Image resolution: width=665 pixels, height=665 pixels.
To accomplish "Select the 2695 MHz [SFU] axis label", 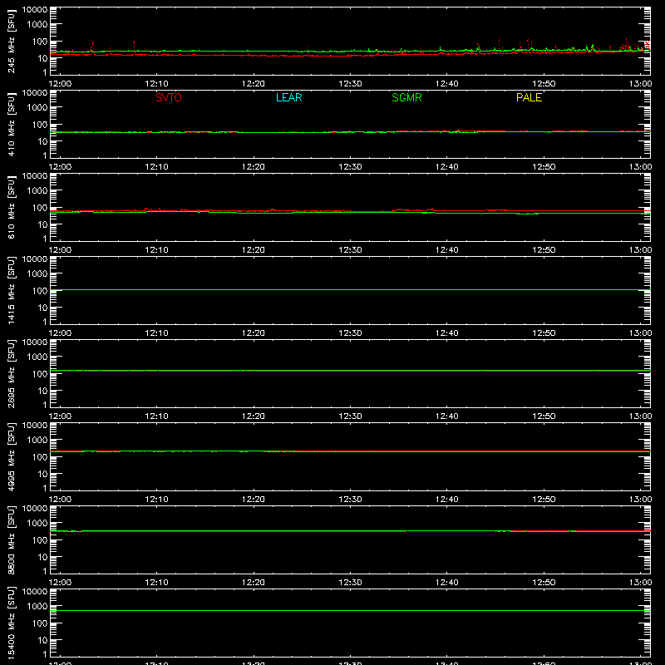I will (11, 373).
